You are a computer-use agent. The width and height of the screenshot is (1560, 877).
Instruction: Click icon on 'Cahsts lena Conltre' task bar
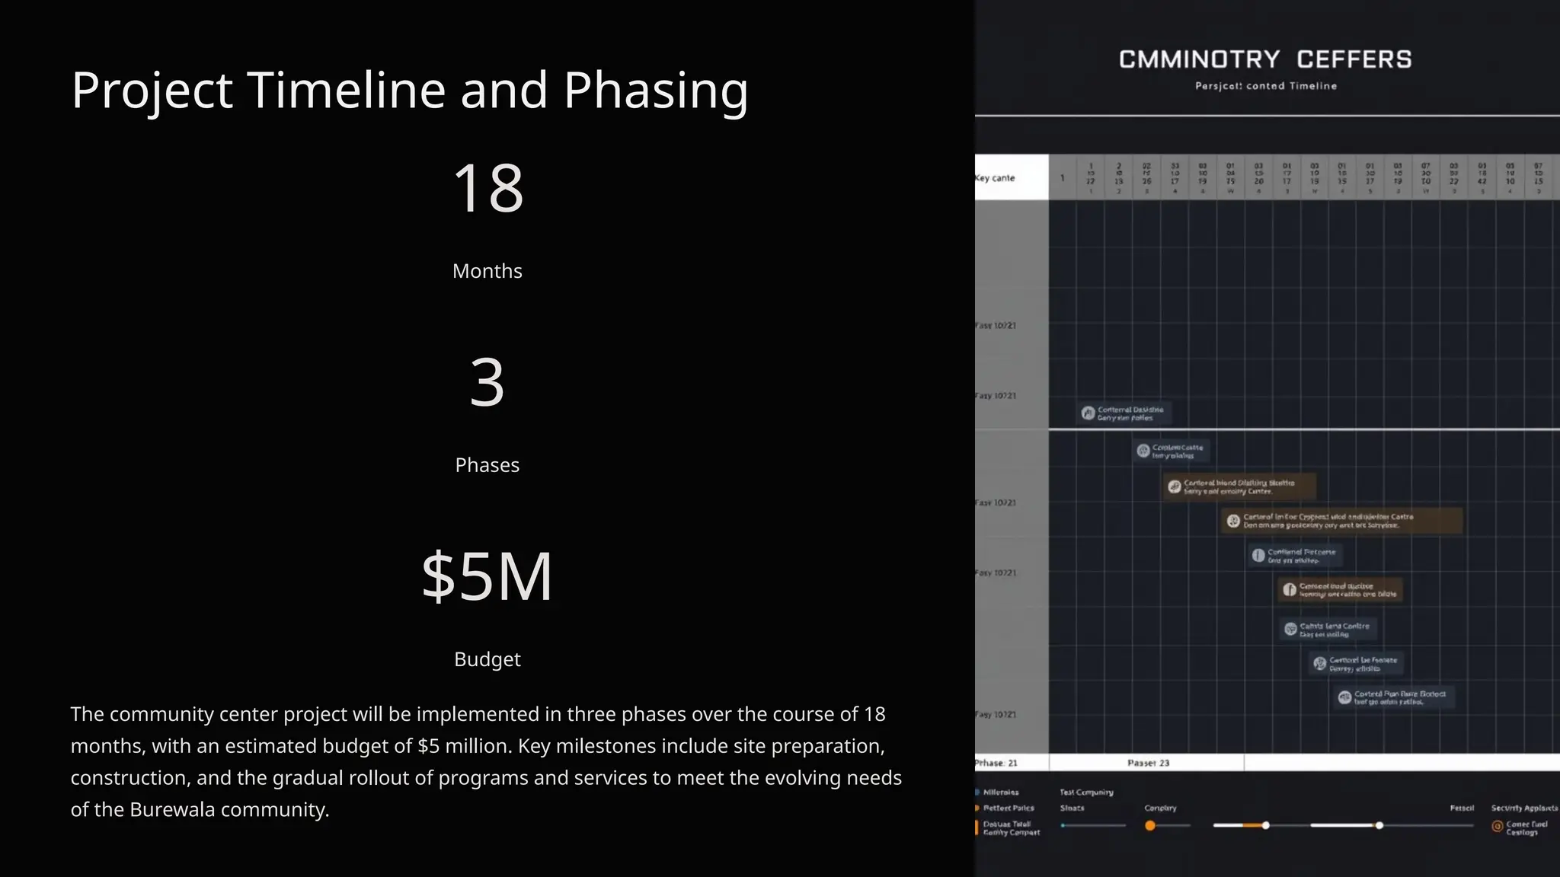[x=1290, y=629]
